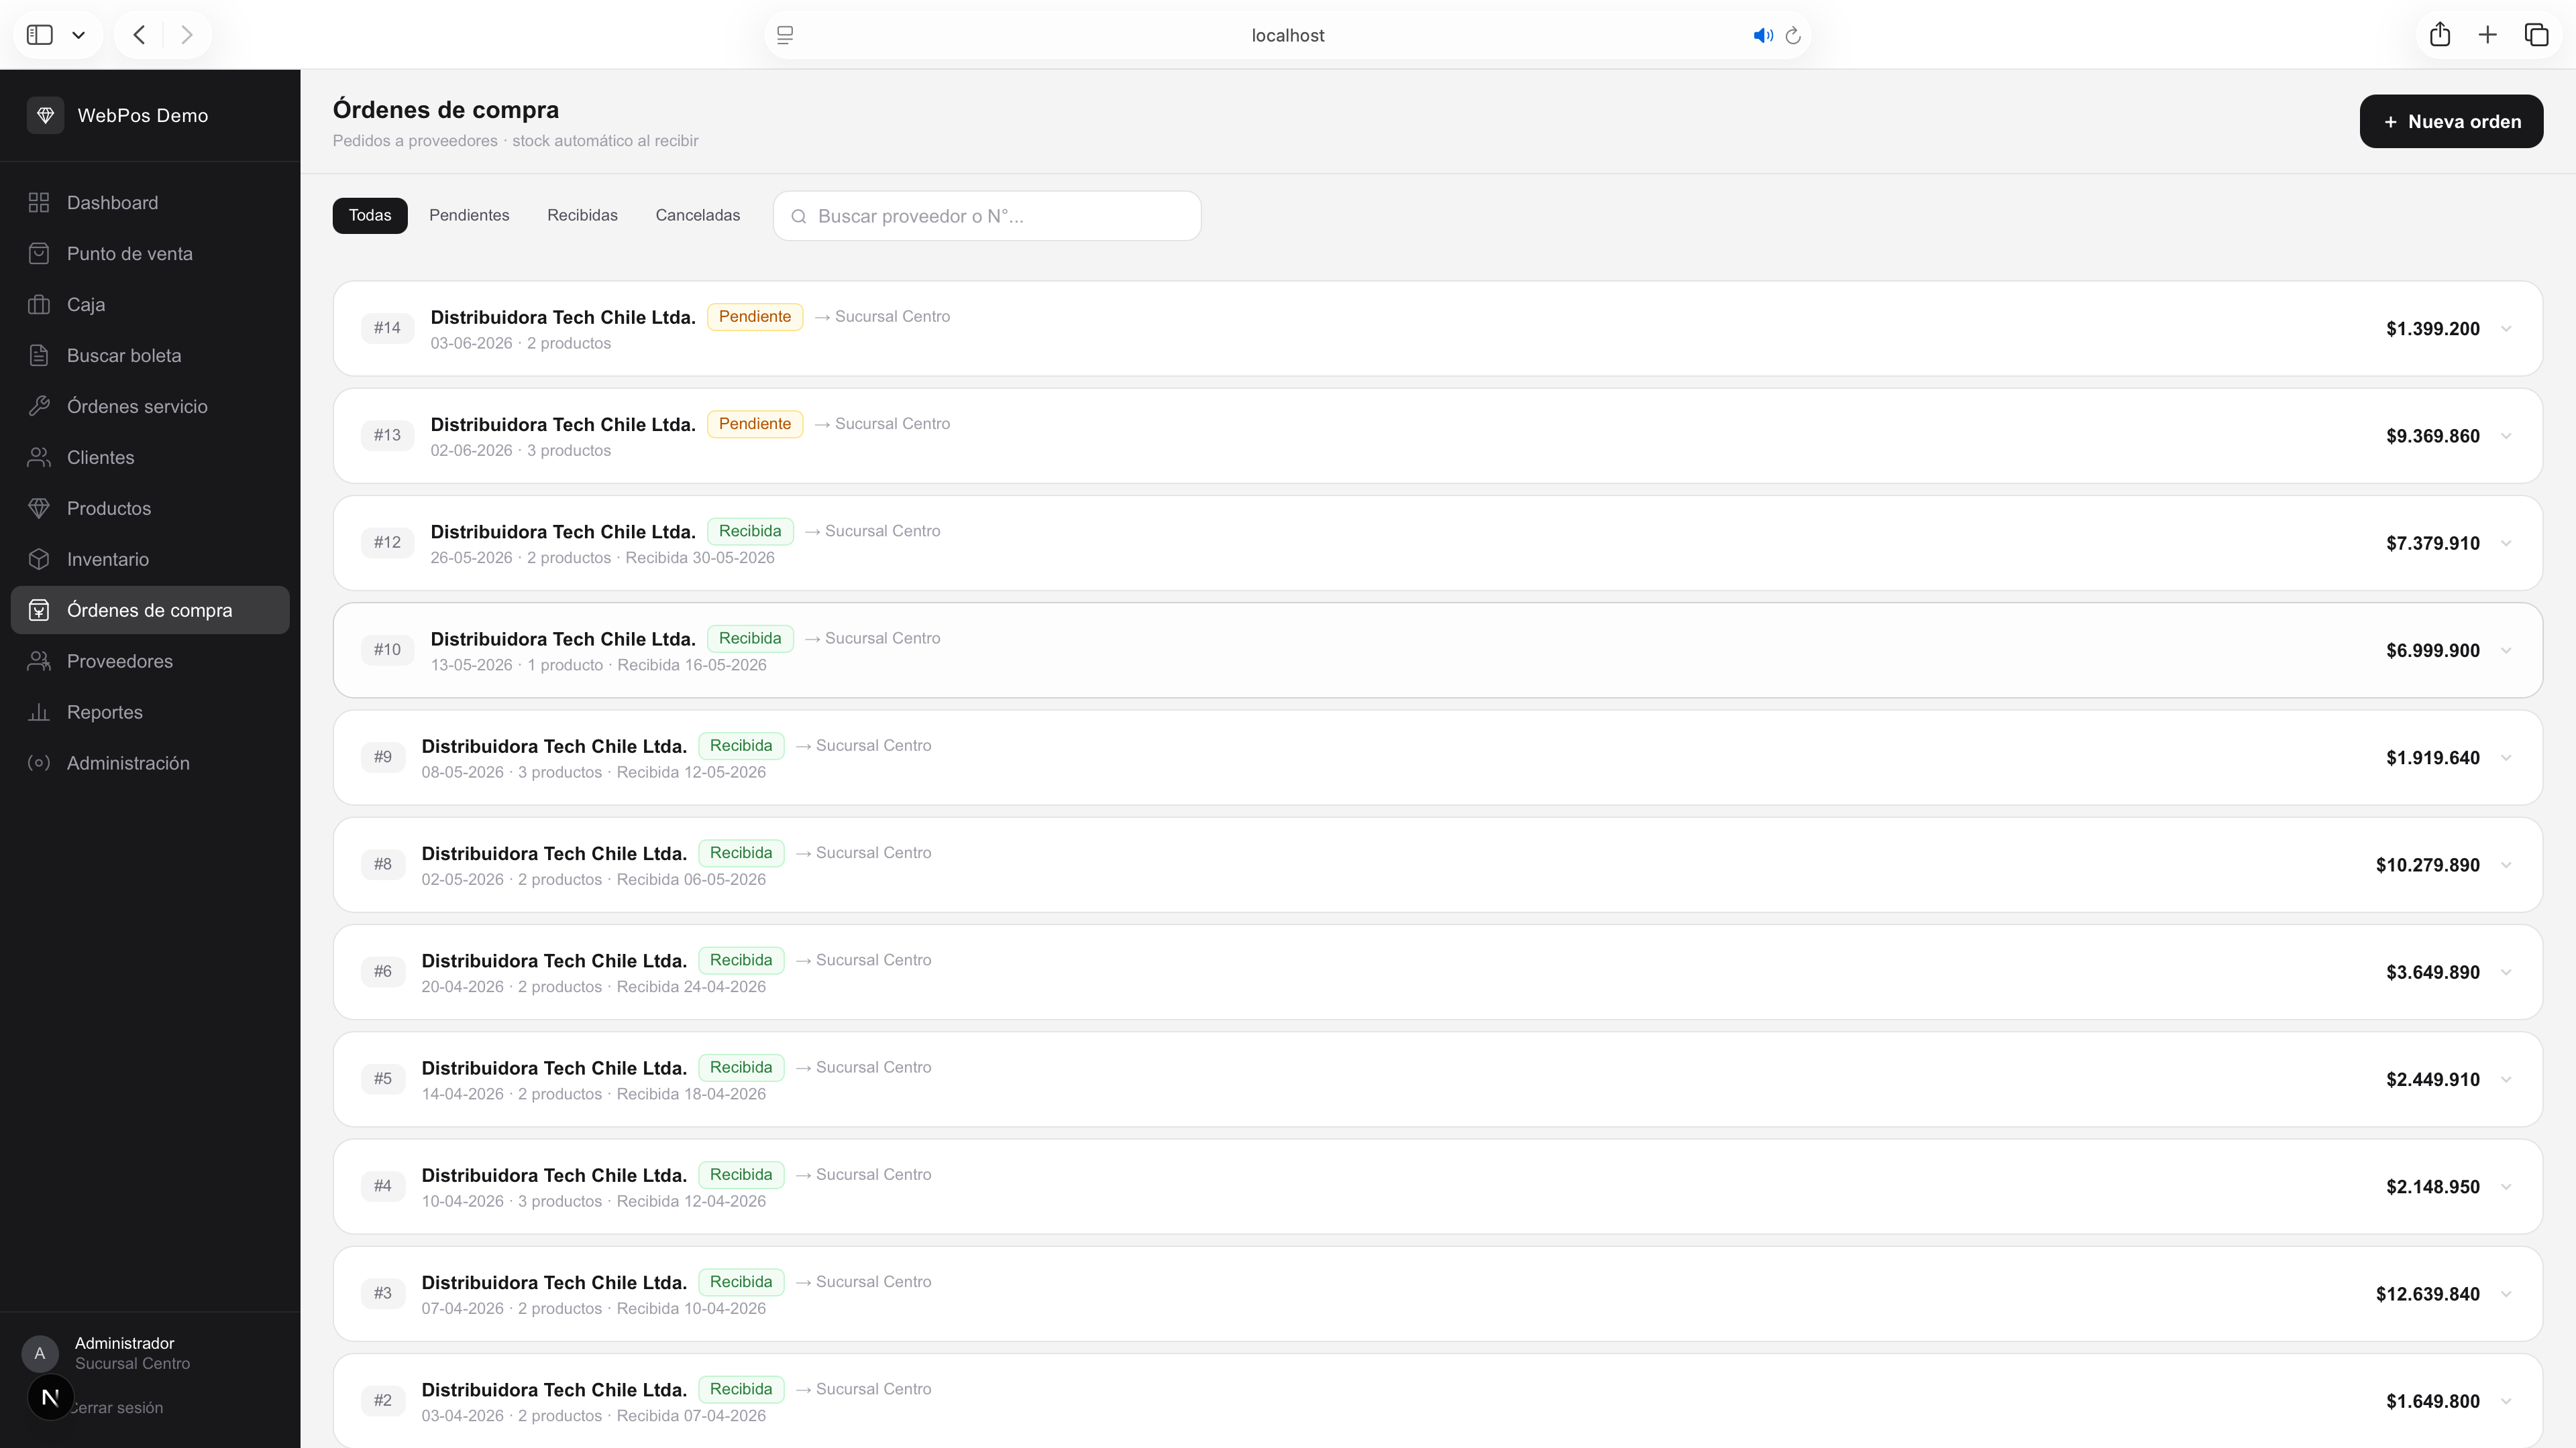This screenshot has width=2576, height=1448.
Task: Switch to the Canceladas tab
Action: point(698,216)
